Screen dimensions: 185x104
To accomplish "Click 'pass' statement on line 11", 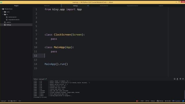I will pos(54,51).
